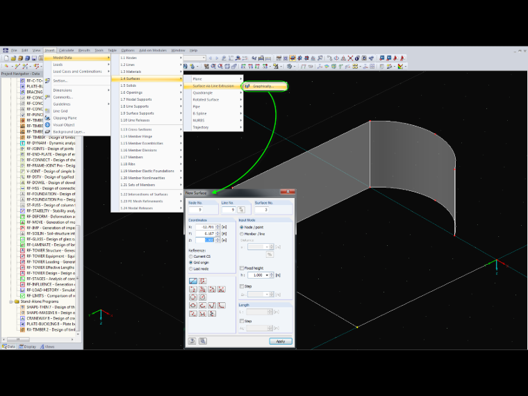Click the h height spinner arrows

pyautogui.click(x=272, y=275)
